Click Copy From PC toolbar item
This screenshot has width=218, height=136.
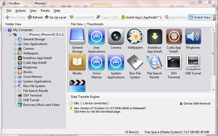coord(82,17)
